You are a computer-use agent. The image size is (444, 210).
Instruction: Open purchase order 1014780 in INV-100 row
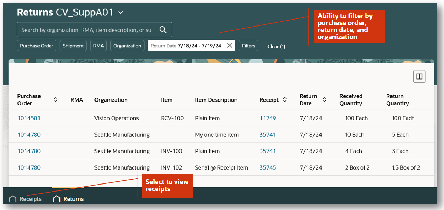coord(29,151)
